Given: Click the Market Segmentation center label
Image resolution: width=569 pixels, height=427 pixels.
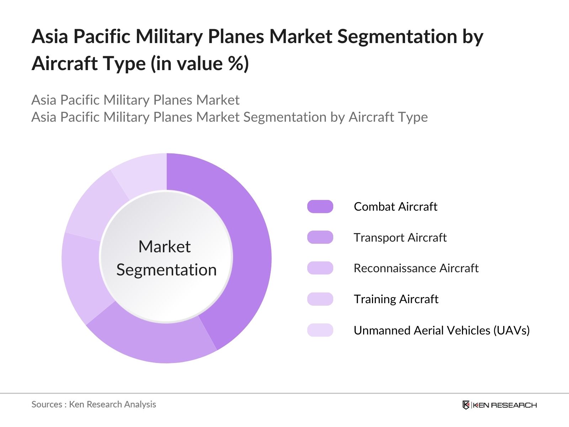Looking at the screenshot, I should (x=166, y=258).
